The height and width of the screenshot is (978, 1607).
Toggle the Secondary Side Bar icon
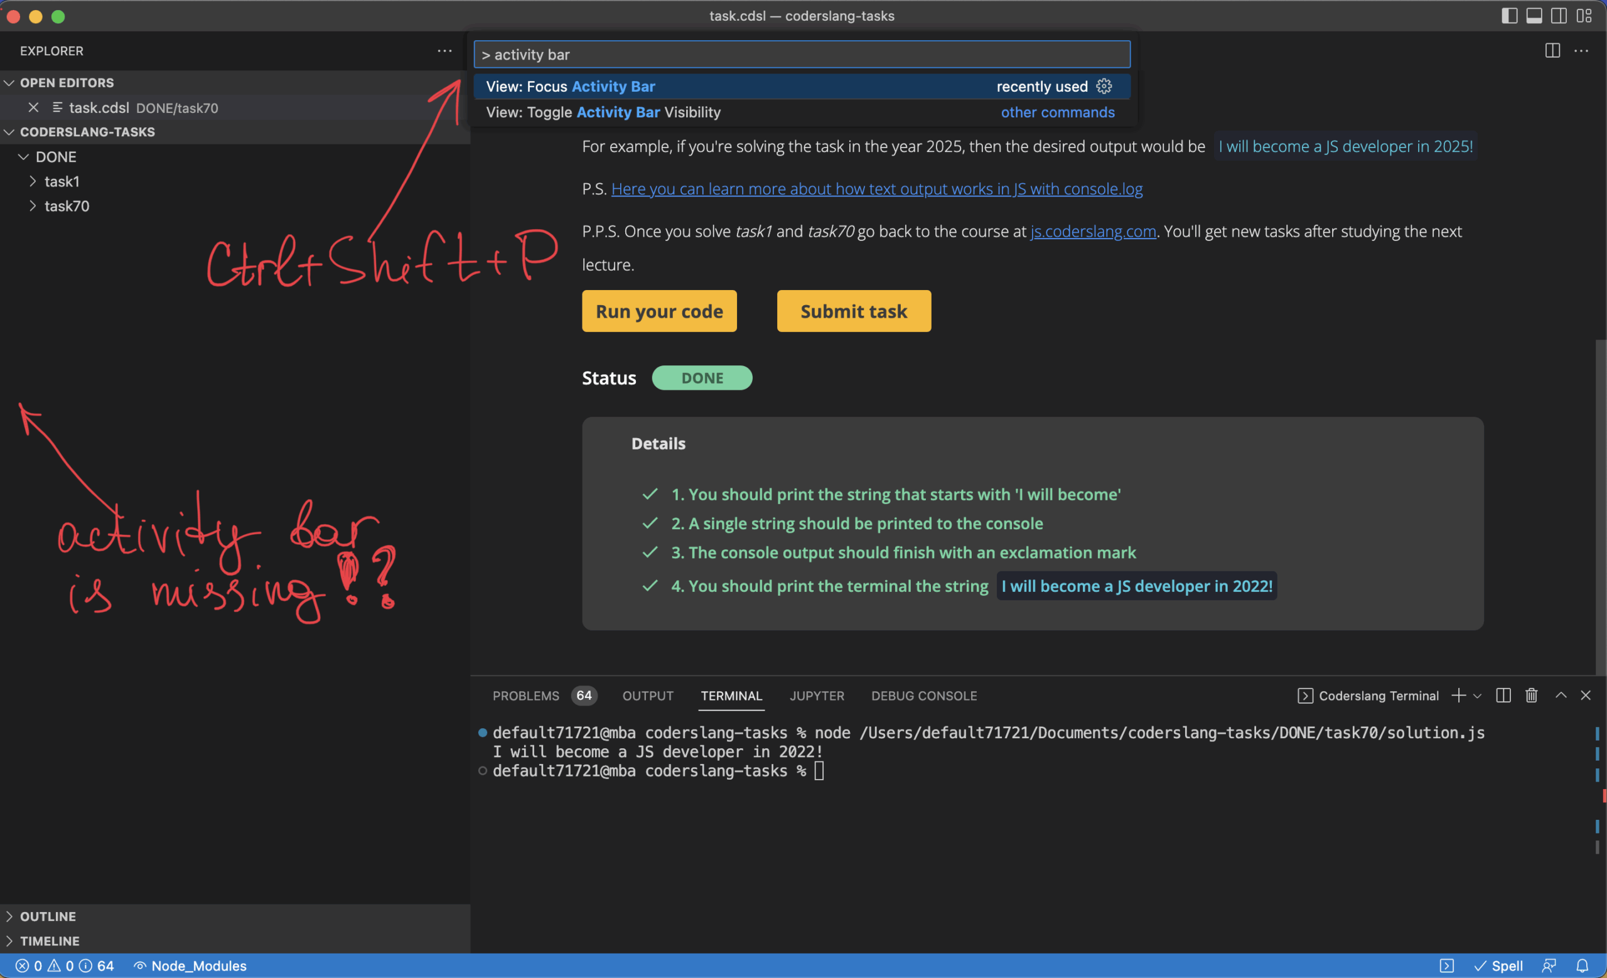click(1559, 16)
